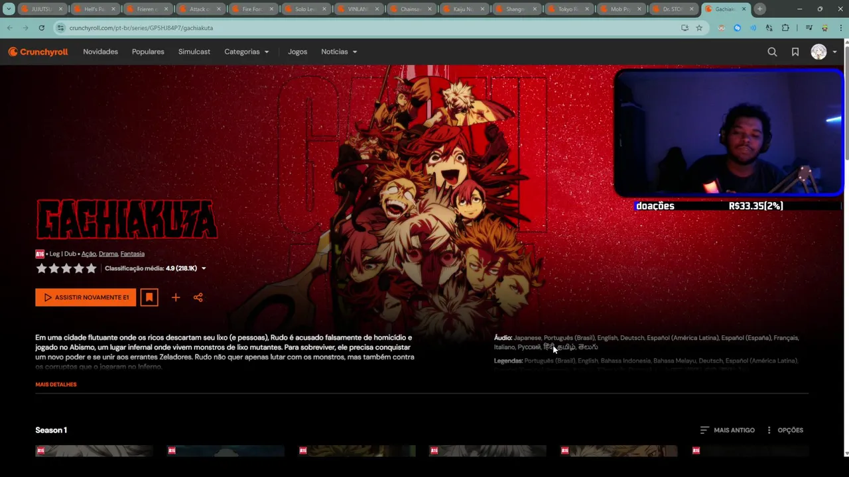Click the first Season 1 episode thumbnail

[94, 451]
